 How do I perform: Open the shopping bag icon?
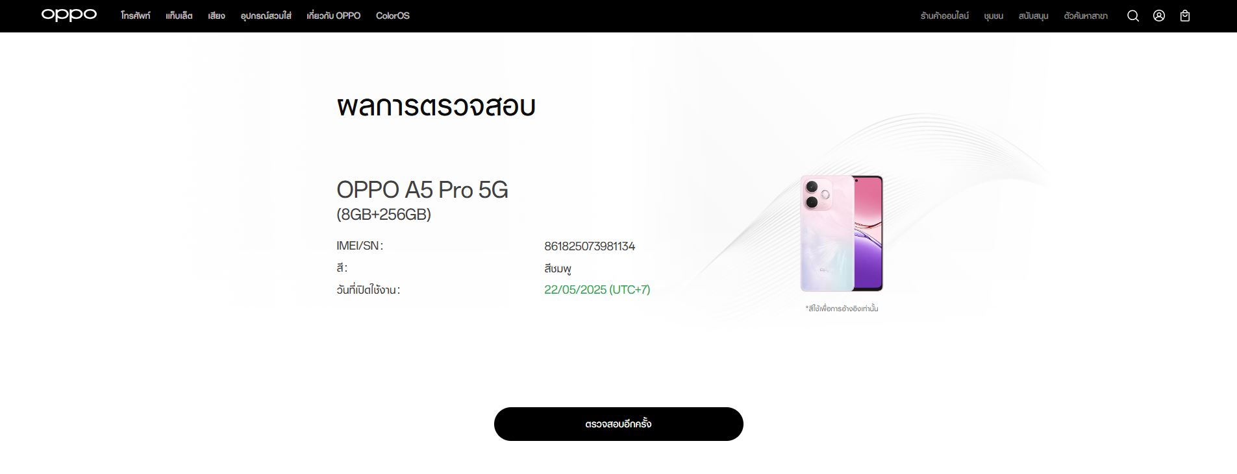pos(1185,16)
